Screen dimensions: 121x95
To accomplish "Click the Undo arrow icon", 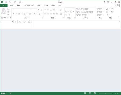I will (10, 2).
